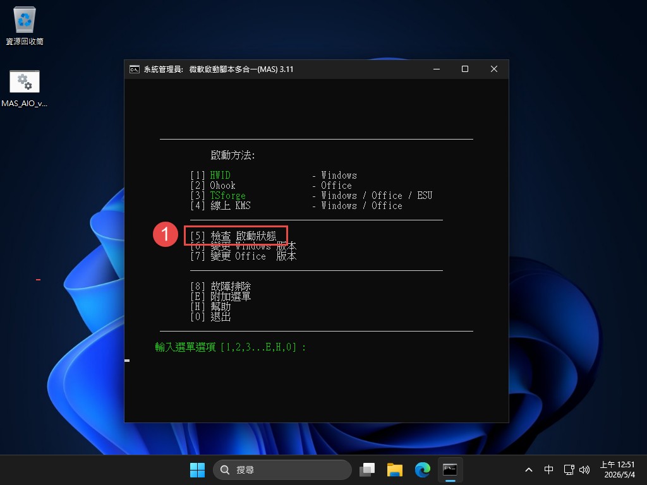
Task: Click the '[H] 幫助' menu line
Action: tap(210, 306)
